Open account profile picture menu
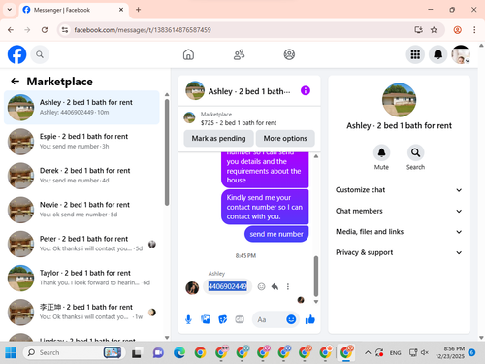Image resolution: width=485 pixels, height=364 pixels. (x=461, y=54)
